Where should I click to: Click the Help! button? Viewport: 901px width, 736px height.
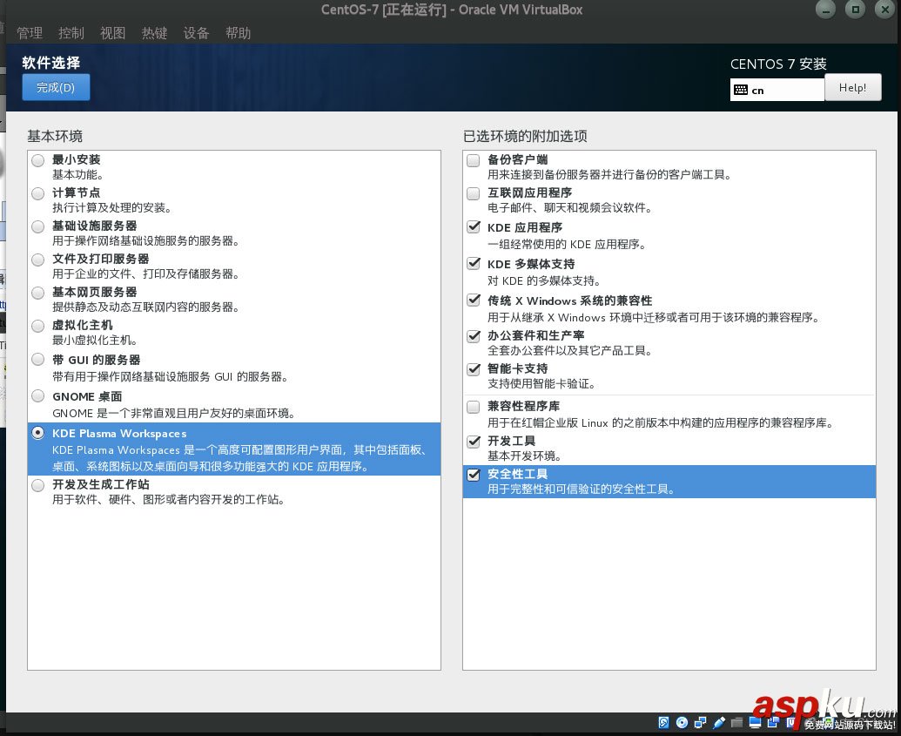(852, 87)
